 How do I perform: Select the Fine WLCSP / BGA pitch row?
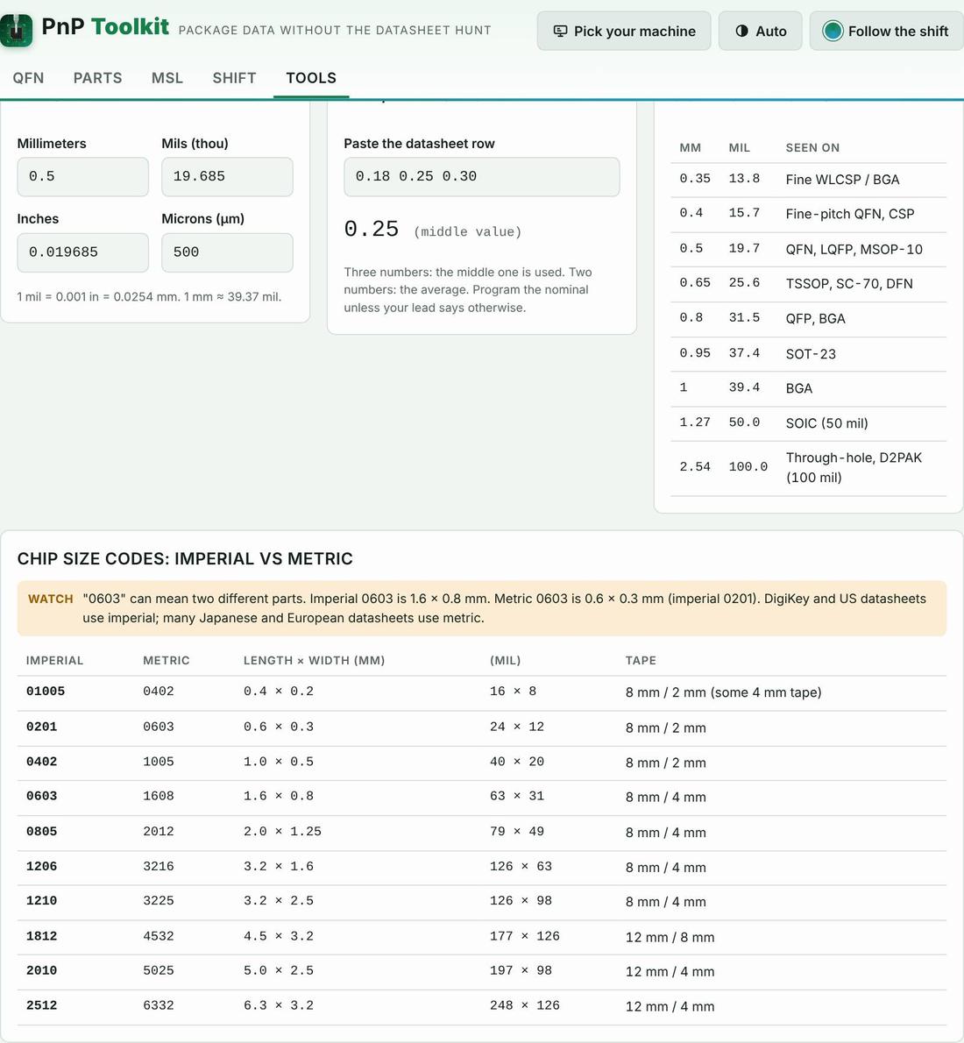pos(808,180)
